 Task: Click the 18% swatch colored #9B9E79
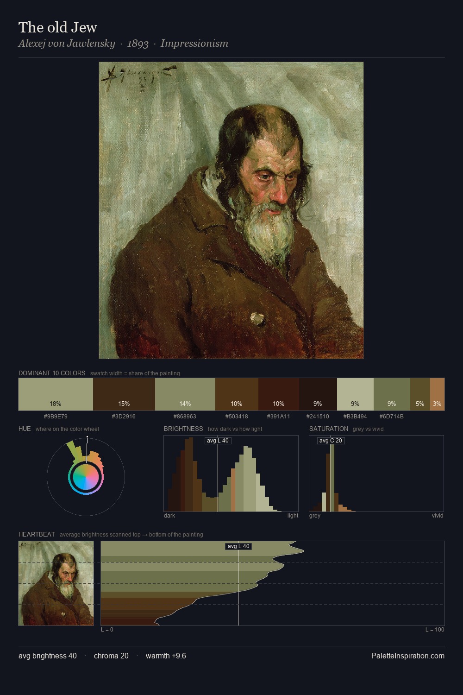point(56,394)
